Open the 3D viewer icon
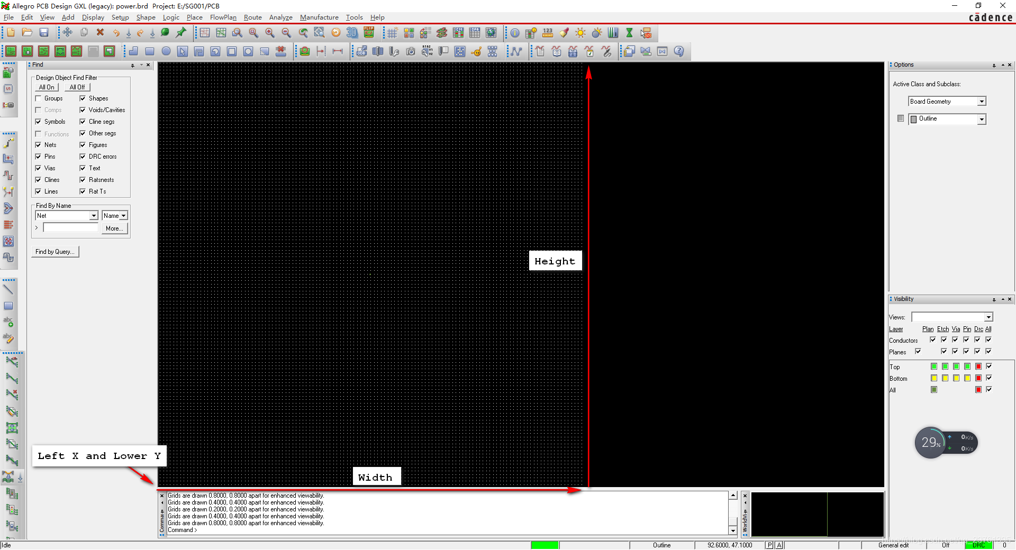Viewport: 1016px width, 550px height. tap(352, 33)
